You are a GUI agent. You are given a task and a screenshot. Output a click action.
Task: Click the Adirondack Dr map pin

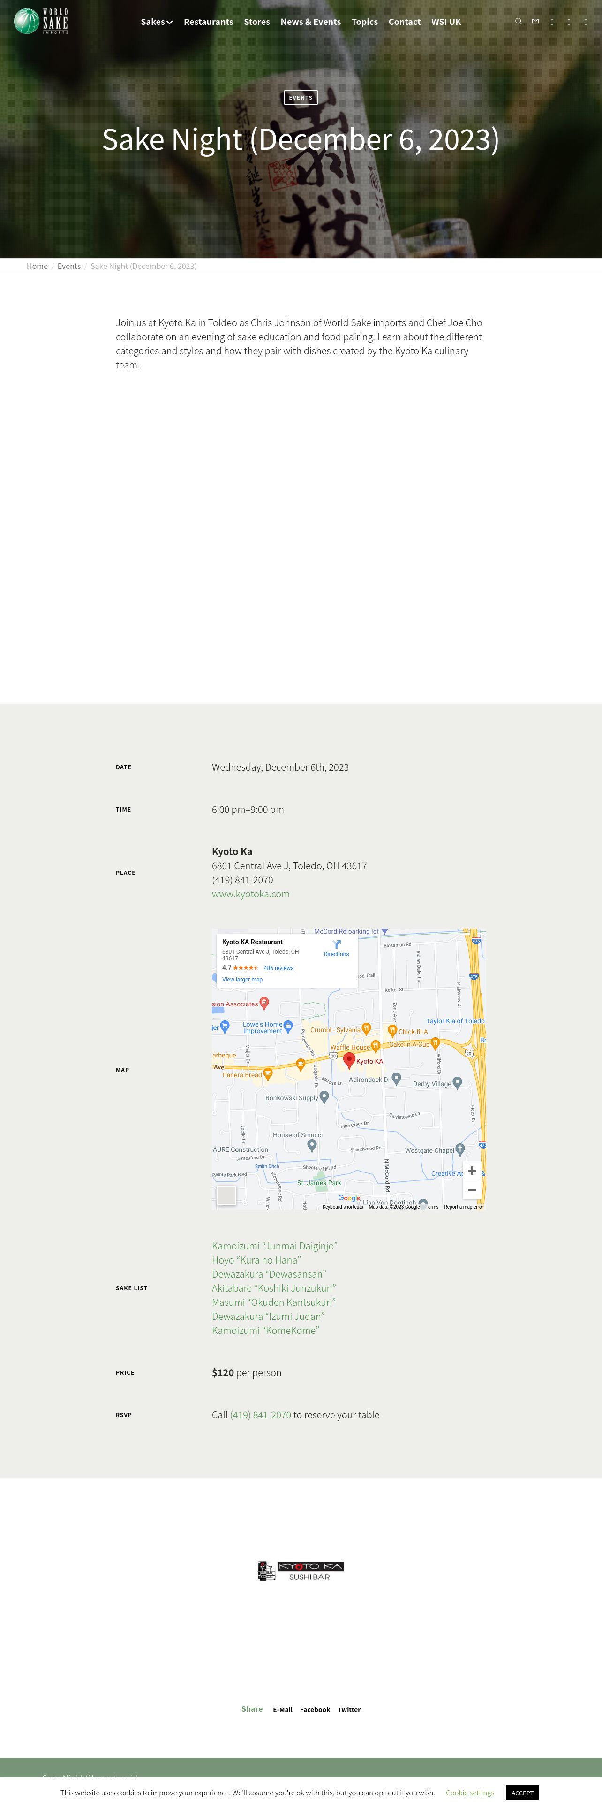point(396,1078)
